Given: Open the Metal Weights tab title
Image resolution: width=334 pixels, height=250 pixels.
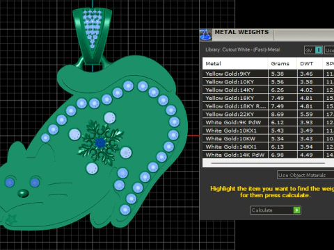Looking at the screenshot, I should tap(241, 32).
